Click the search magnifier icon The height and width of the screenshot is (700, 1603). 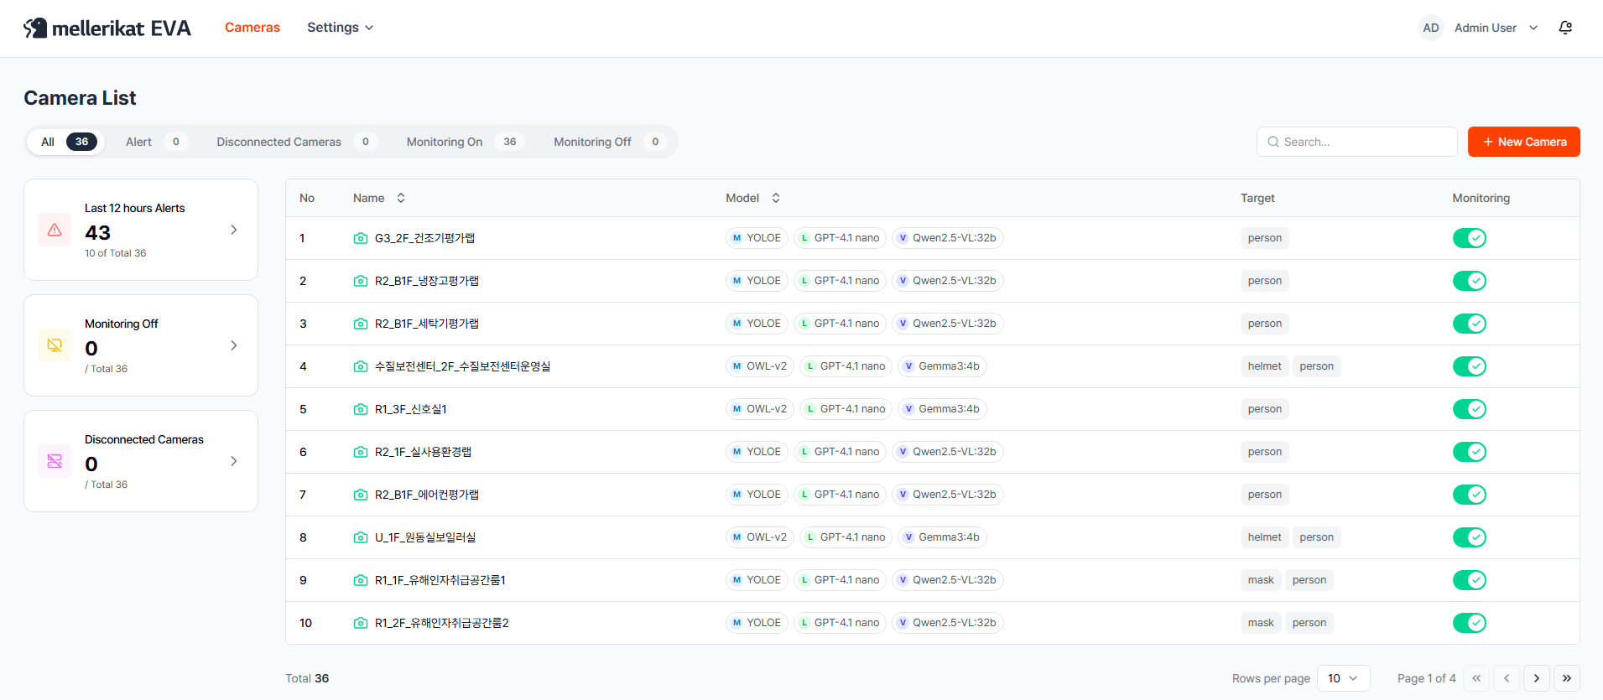point(1273,142)
